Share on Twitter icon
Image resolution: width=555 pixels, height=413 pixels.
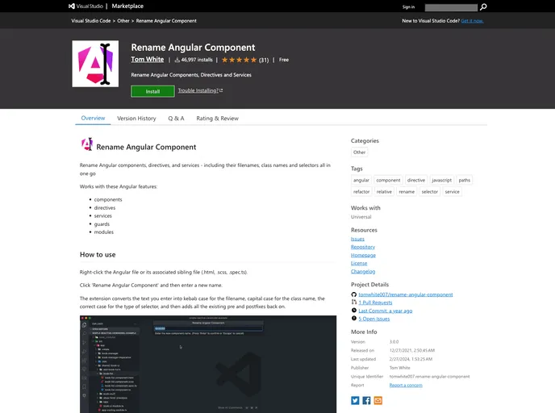[355, 400]
